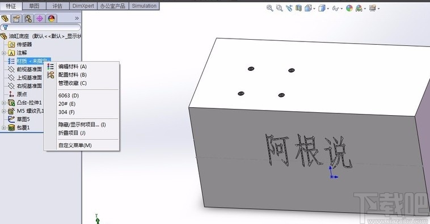Choose 隐藏/显示树项目... (I)
The image size is (430, 224).
click(x=82, y=124)
